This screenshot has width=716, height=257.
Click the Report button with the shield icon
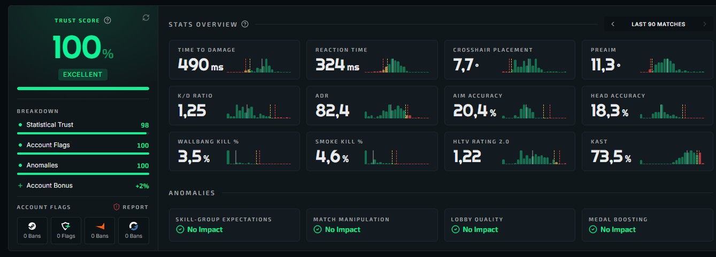pos(131,207)
